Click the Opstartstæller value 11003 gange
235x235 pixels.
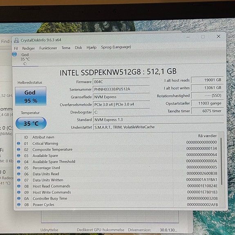[208, 103]
